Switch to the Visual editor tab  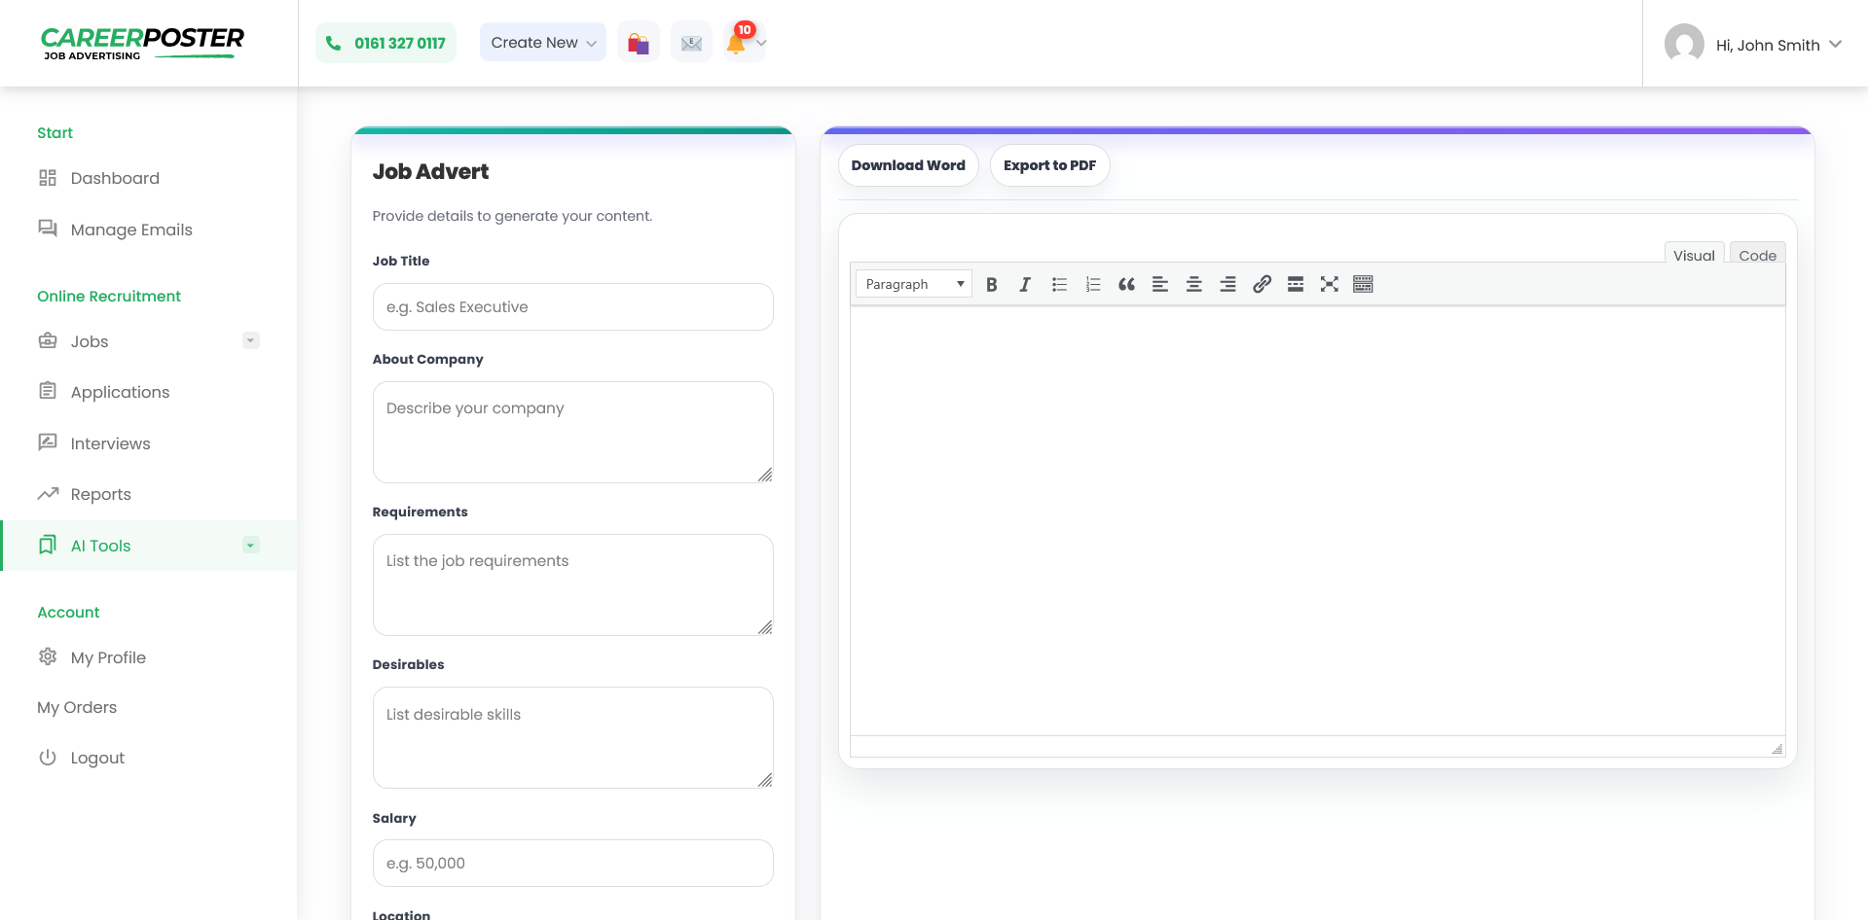pos(1695,253)
